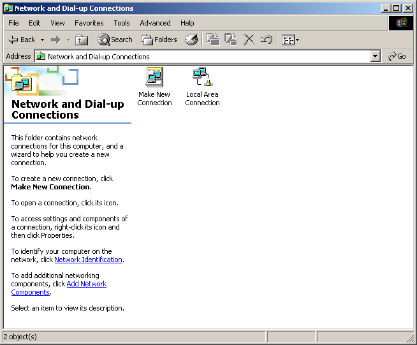Click the Up one level folder icon
Screen dimensions: 417x345
82,40
